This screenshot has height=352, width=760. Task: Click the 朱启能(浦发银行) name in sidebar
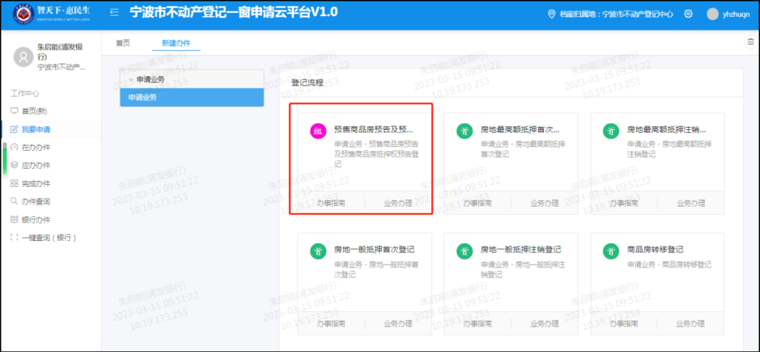(61, 52)
